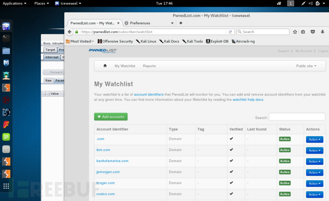Open the system power menu arrow
329x201 pixels.
pos(324,3)
